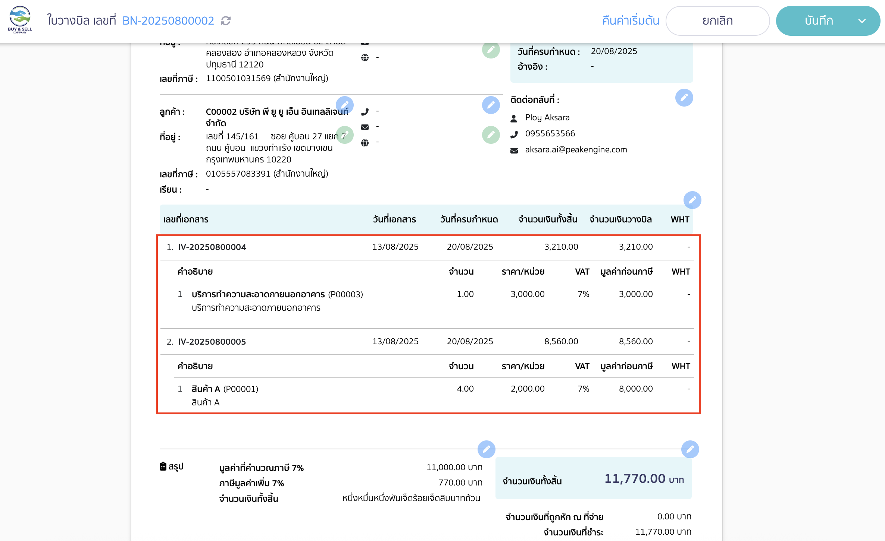
Task: Click the วันที่ครบกำหนด column header
Action: click(469, 219)
